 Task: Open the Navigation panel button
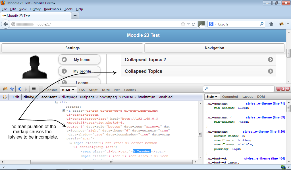click(214, 48)
